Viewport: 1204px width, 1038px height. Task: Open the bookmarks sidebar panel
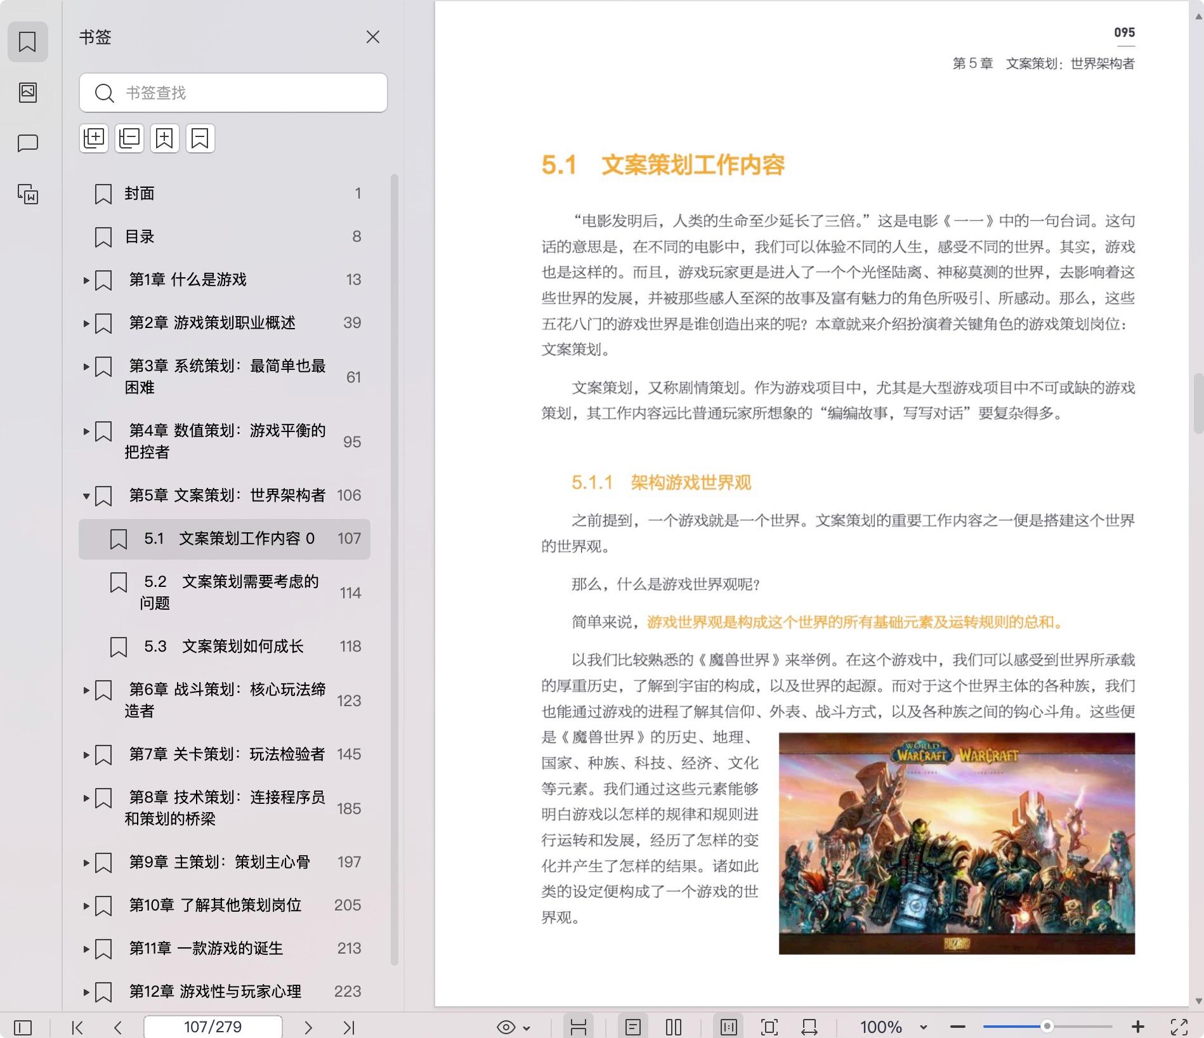(x=27, y=42)
